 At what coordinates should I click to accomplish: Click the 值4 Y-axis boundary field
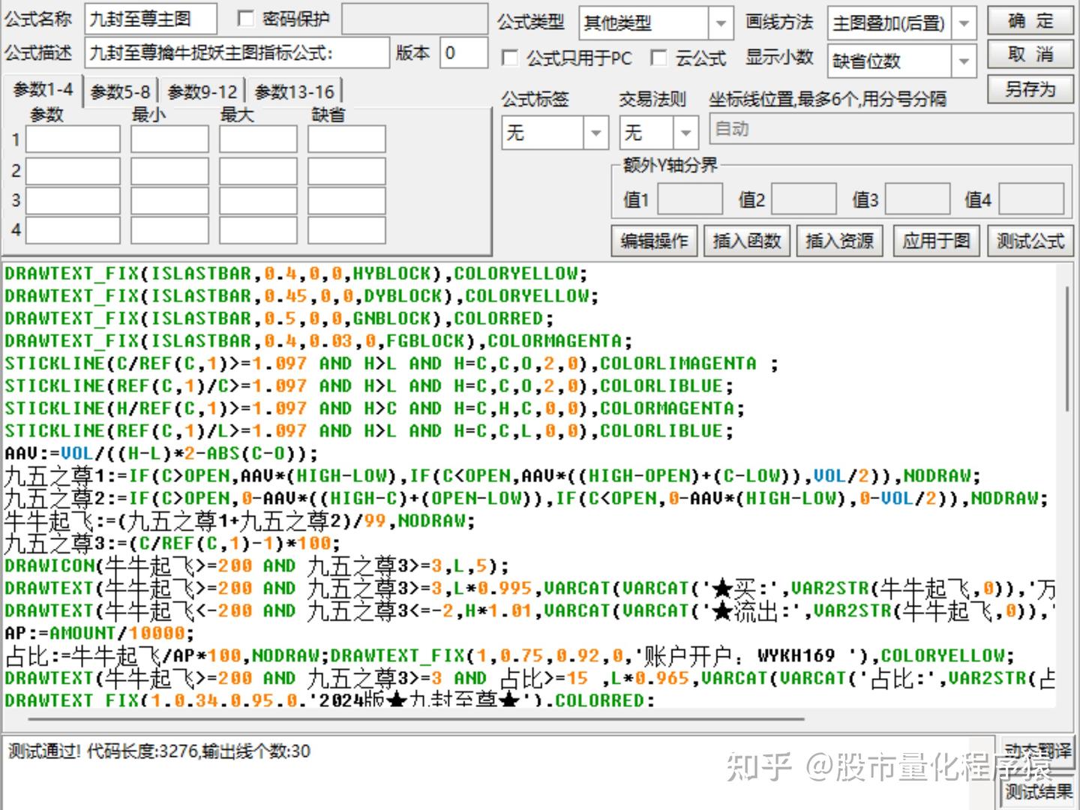1031,199
